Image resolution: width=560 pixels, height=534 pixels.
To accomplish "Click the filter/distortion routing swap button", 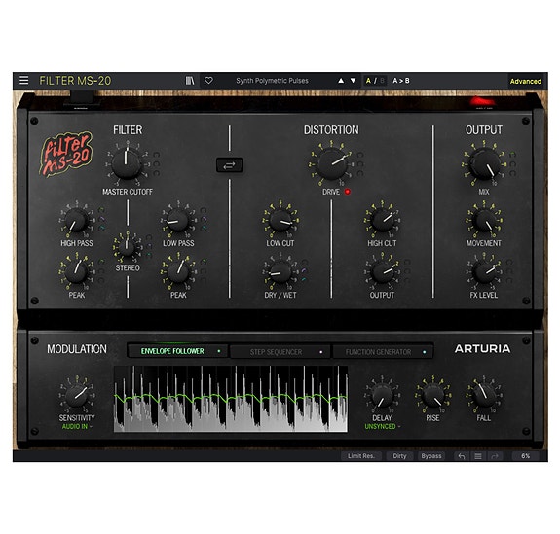I will tap(229, 165).
